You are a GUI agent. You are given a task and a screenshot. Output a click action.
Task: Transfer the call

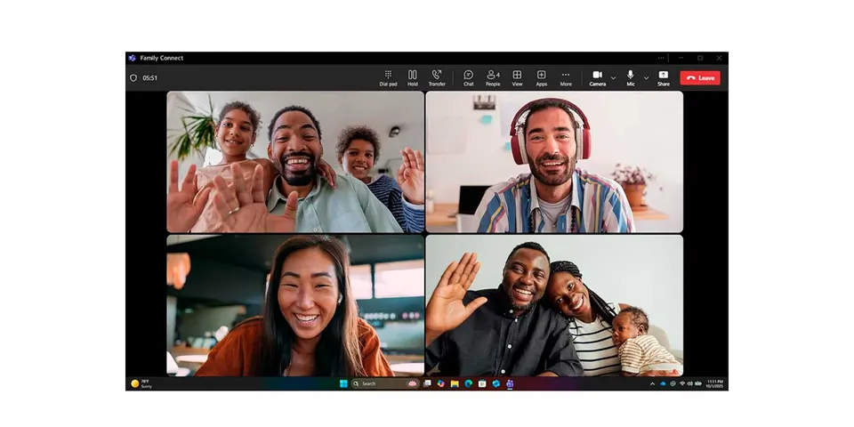point(437,78)
